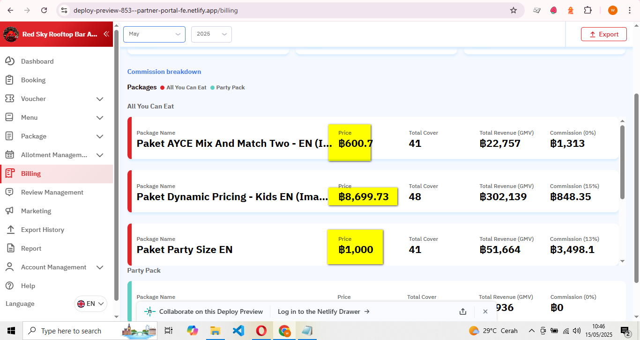Viewport: 640px width, 340px height.
Task: Click the Report document icon
Action: 9,248
